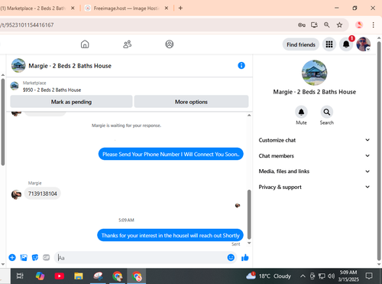The height and width of the screenshot is (284, 382).
Task: Click Margie's avatar beside the phone number
Action: [x=16, y=194]
